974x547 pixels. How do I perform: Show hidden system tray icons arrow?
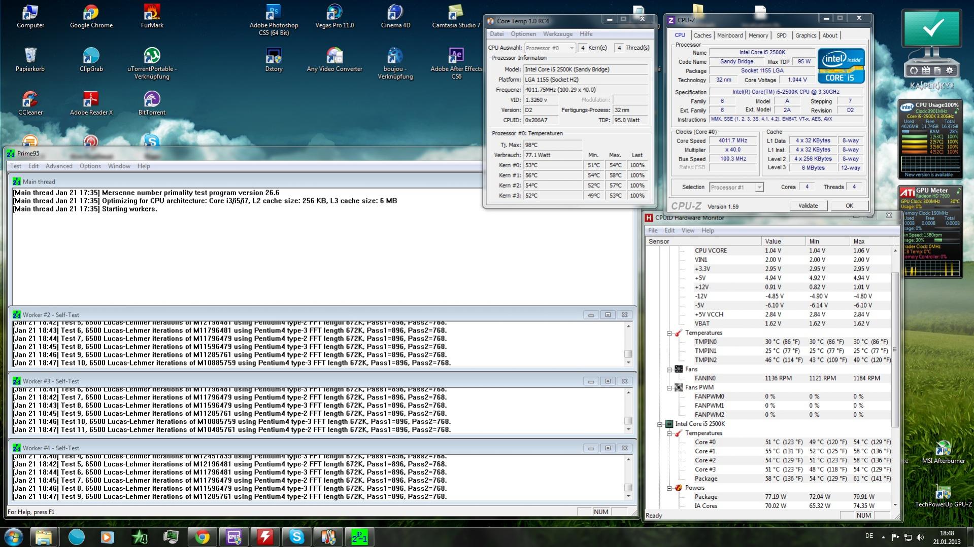click(883, 537)
